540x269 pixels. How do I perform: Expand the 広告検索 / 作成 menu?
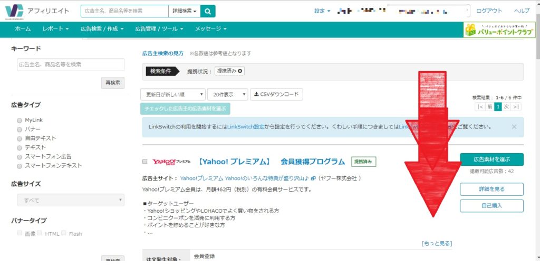coord(102,29)
